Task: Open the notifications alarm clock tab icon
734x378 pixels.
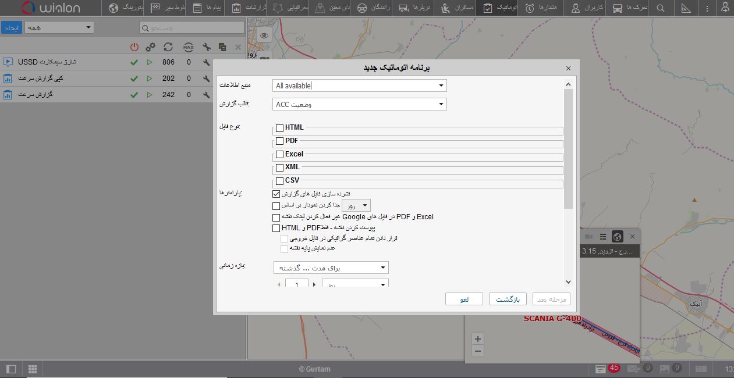Action: point(530,8)
